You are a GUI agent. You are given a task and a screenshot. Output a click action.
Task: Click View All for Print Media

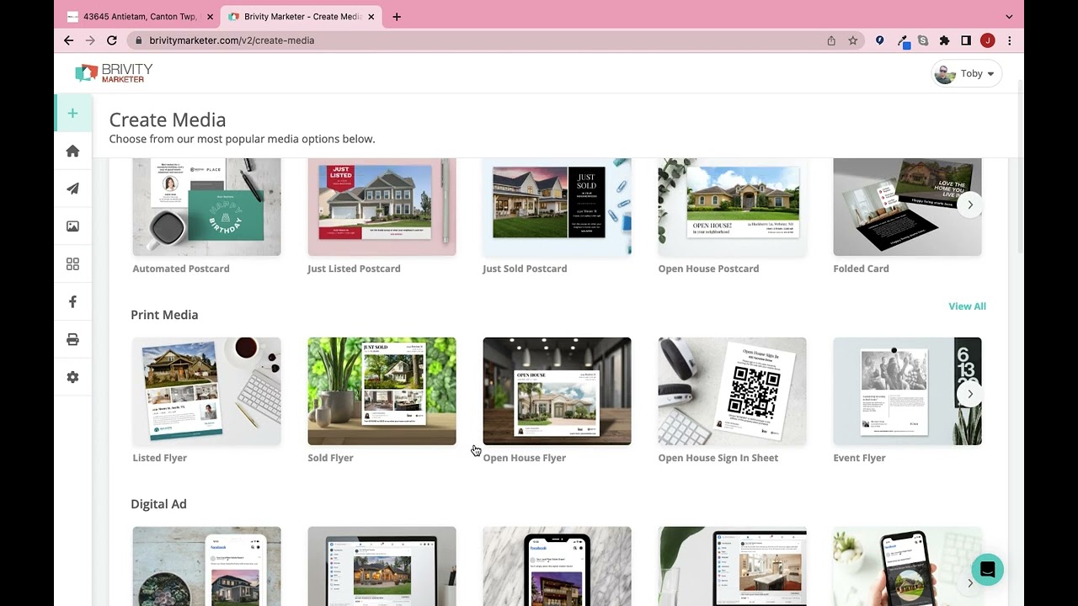[x=967, y=306]
